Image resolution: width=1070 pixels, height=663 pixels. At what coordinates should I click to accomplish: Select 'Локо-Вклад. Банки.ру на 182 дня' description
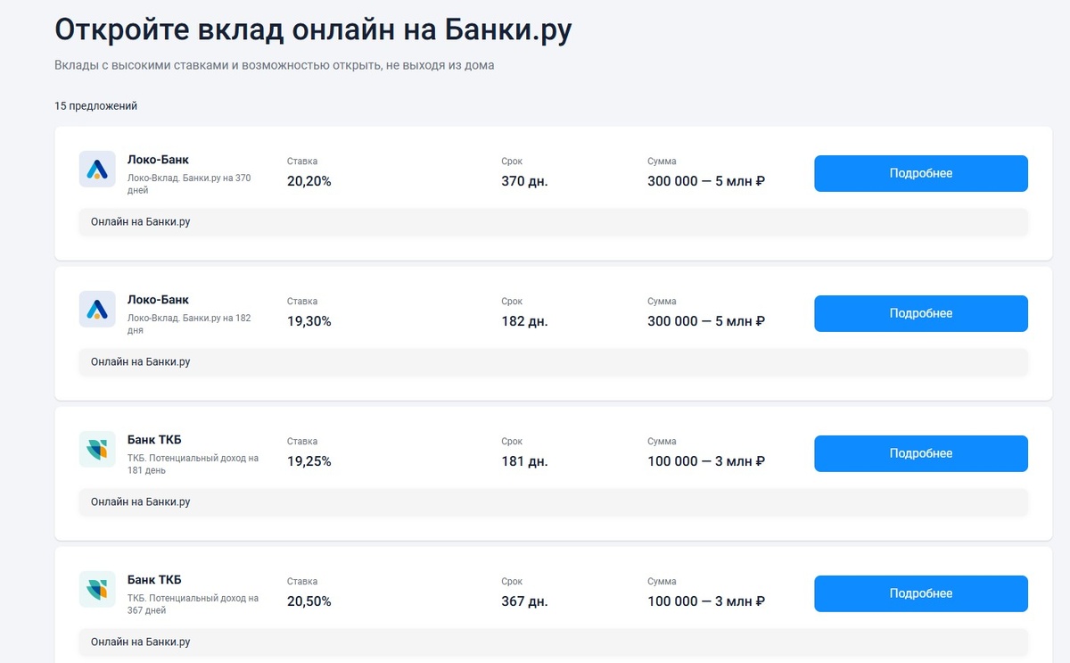coord(190,324)
